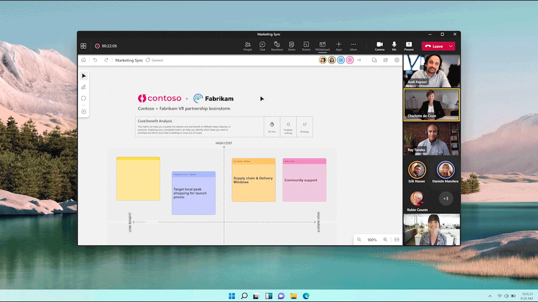
Task: Share the whiteboard
Action: (385, 60)
